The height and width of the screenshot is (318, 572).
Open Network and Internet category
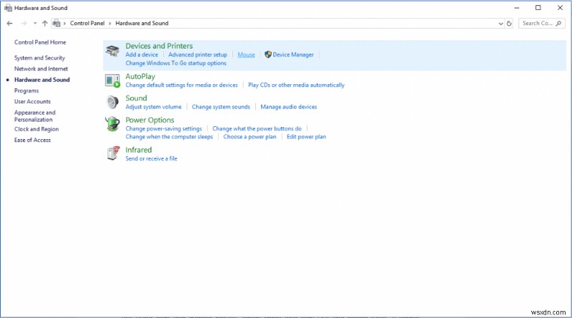coord(41,68)
